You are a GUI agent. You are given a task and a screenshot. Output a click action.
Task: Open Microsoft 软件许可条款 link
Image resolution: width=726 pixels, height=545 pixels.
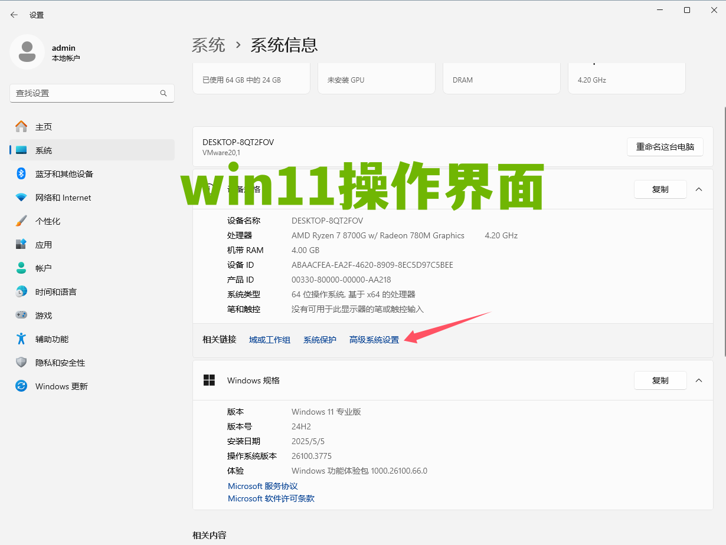pos(271,498)
